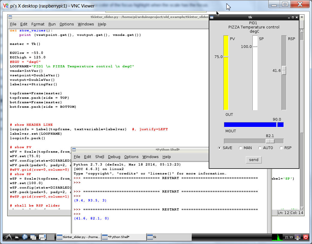312x244 pixels.
Task: Click the green CPU usage monitor
Action: (277, 237)
